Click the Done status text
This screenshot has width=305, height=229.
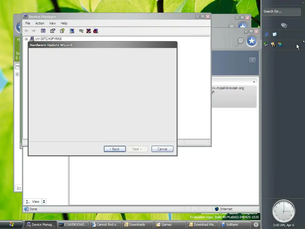point(33,209)
